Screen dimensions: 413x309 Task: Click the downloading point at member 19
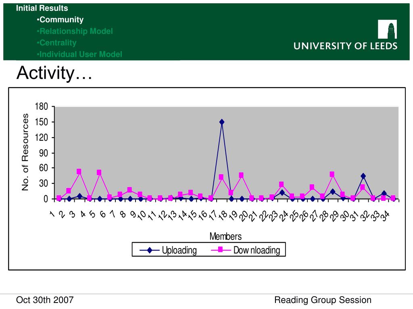pyautogui.click(x=241, y=175)
